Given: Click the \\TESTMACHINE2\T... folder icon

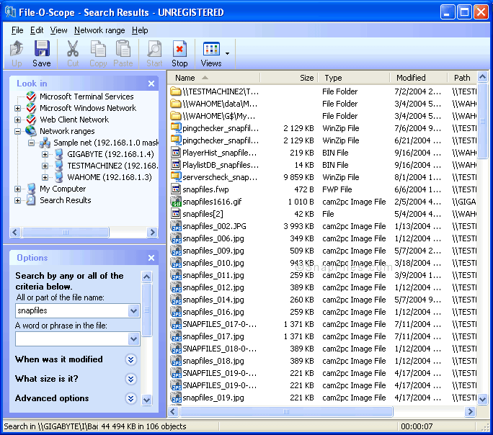Looking at the screenshot, I should [x=176, y=91].
